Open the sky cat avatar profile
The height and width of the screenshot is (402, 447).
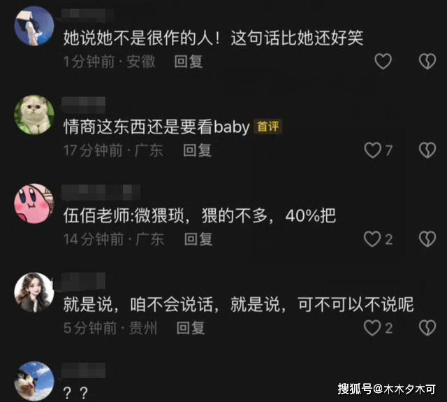34,381
